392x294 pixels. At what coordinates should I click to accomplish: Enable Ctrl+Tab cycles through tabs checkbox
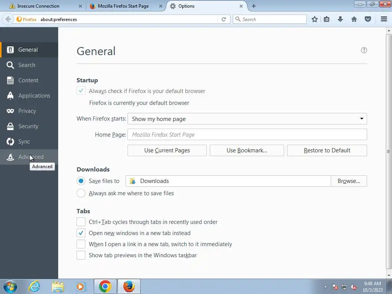pyautogui.click(x=81, y=222)
